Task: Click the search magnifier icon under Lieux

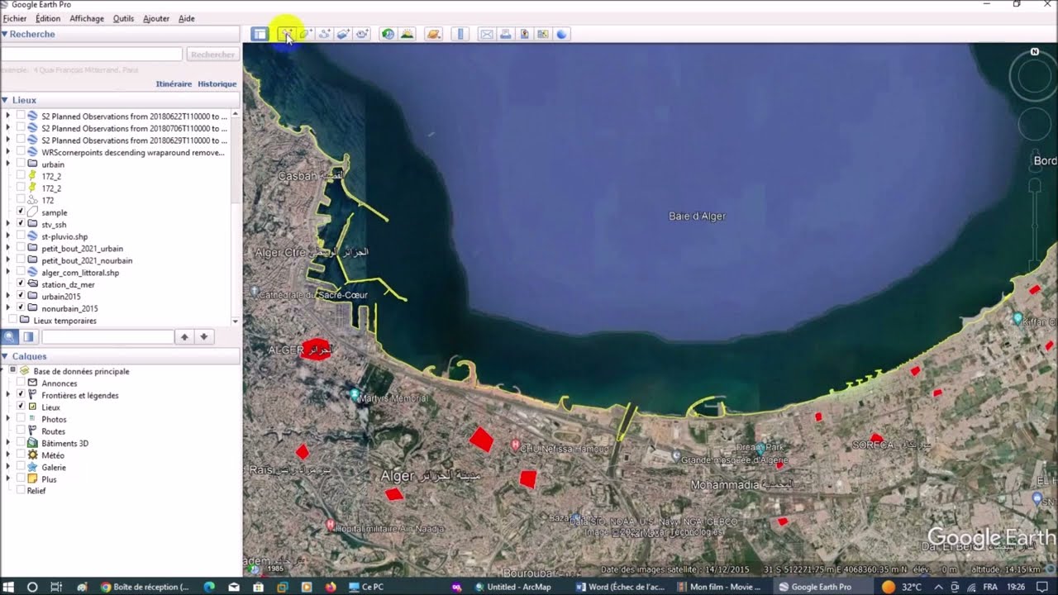Action: pyautogui.click(x=10, y=336)
